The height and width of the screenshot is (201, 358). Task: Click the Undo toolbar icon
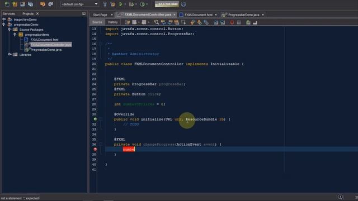pyautogui.click(x=43, y=4)
